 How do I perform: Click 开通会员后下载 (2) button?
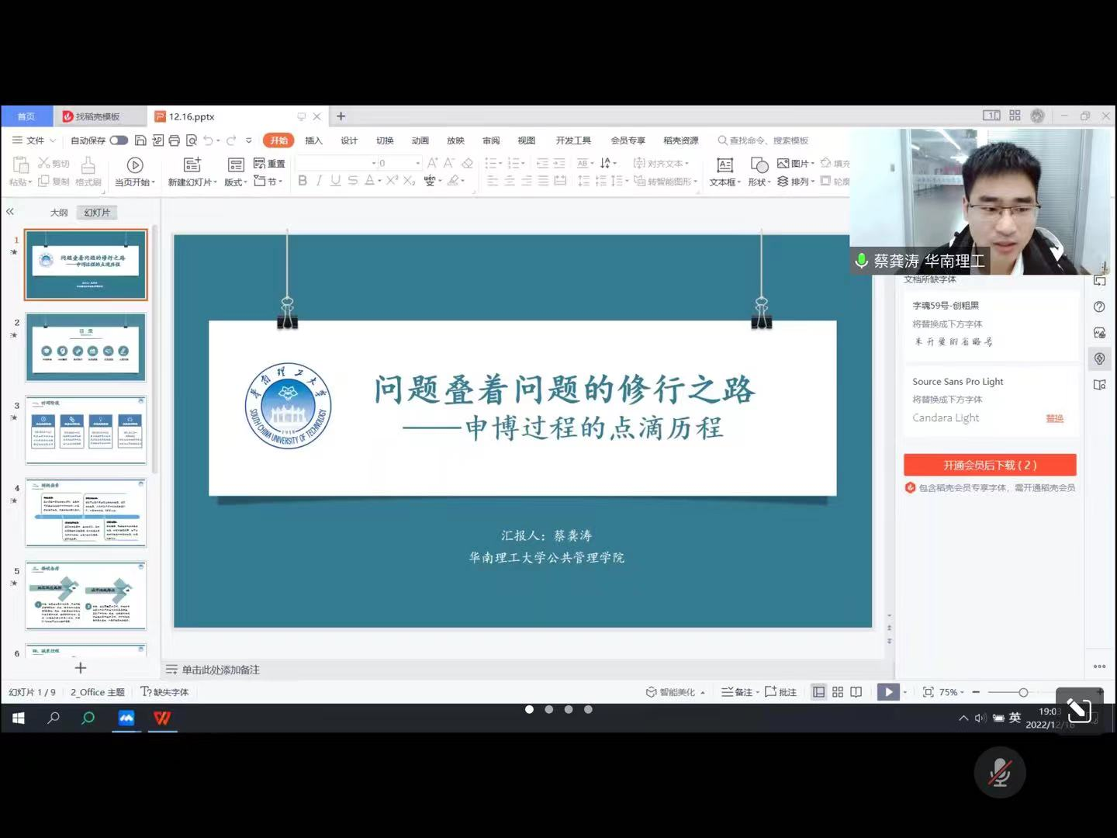pyautogui.click(x=990, y=465)
